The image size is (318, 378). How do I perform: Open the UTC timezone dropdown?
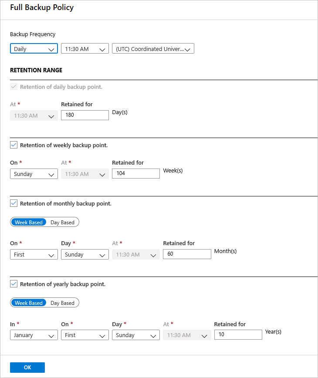pos(153,48)
